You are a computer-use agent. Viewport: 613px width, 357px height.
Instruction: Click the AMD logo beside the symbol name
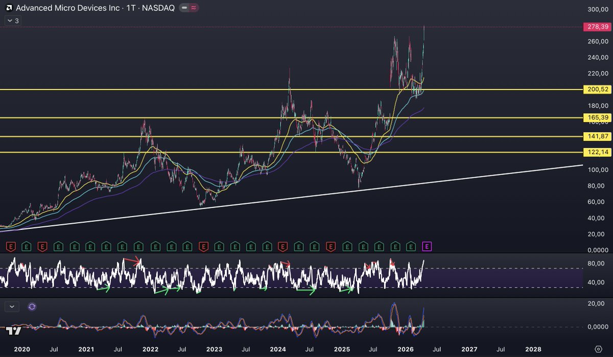[x=9, y=8]
